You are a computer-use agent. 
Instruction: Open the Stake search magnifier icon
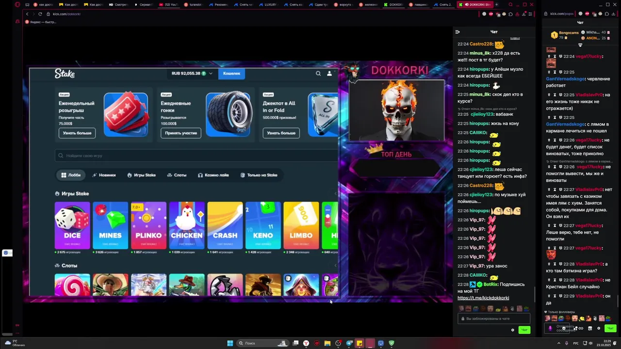(x=318, y=73)
